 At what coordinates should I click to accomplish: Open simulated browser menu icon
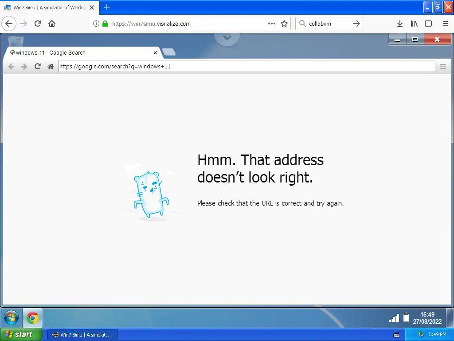click(x=443, y=67)
